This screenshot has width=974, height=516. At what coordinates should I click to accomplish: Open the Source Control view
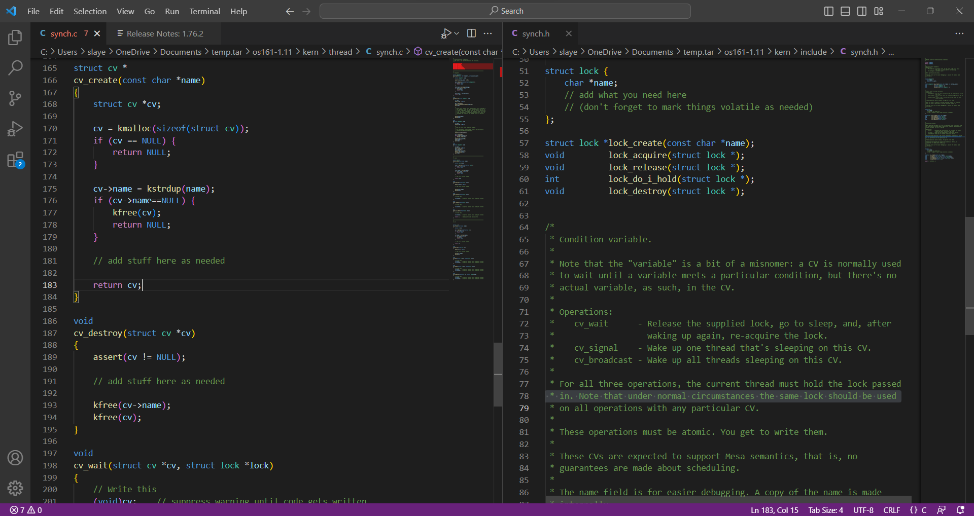click(x=15, y=98)
